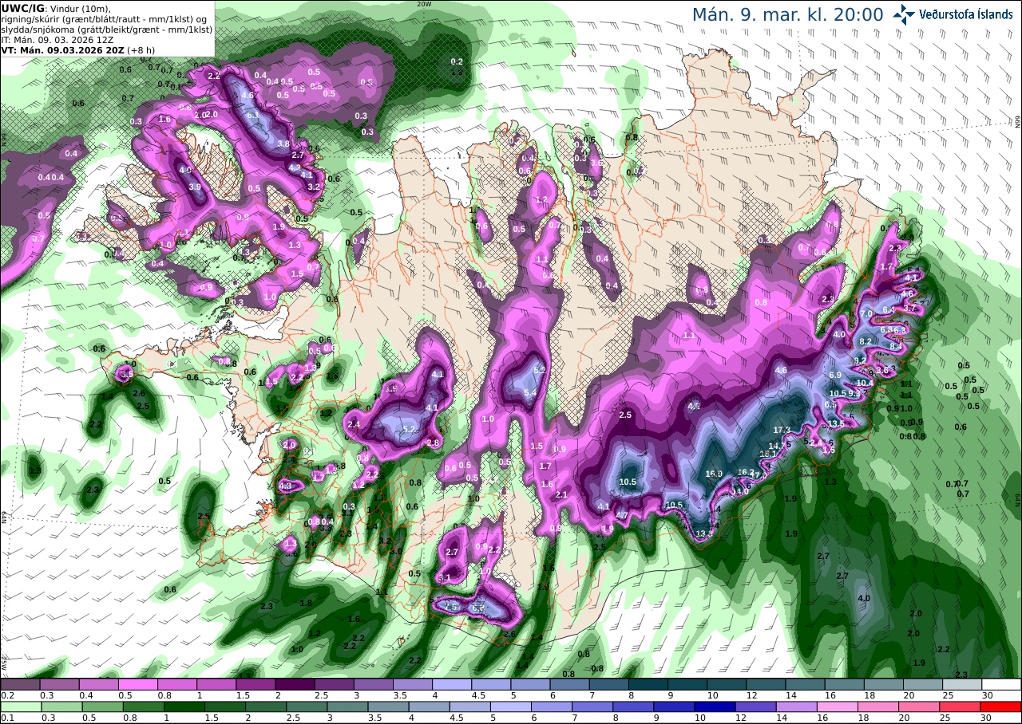This screenshot has height=724, width=1022.
Task: Click the '17.3' precipitation value on the map
Action: (782, 431)
